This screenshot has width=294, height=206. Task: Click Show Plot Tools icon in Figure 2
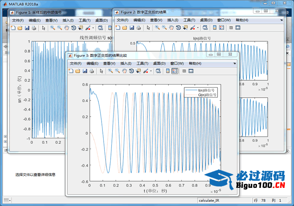pos(238,28)
